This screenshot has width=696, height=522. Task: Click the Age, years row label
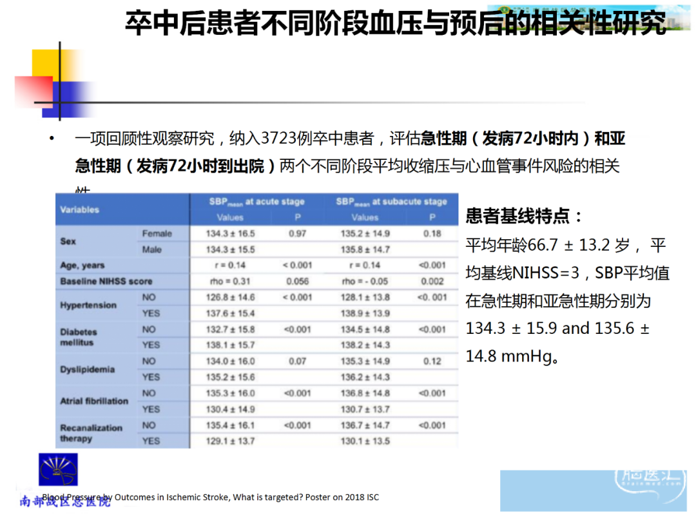tap(82, 266)
